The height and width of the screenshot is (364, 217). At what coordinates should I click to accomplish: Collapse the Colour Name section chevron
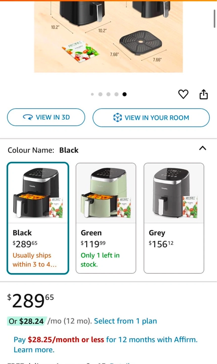coord(203,148)
